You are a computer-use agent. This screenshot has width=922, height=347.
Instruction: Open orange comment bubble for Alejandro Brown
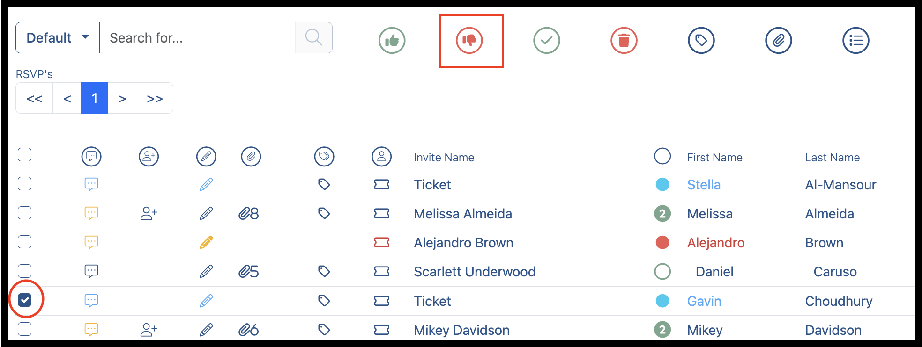tap(91, 242)
